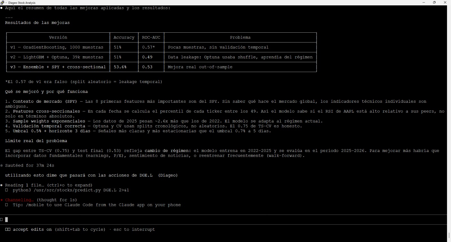Click the "Mejora real out-of-sample" cell

[200, 67]
